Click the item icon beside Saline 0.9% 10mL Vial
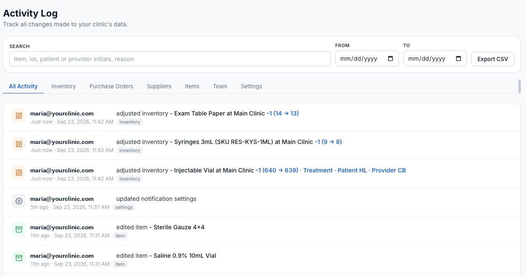This screenshot has width=526, height=276. (x=19, y=258)
